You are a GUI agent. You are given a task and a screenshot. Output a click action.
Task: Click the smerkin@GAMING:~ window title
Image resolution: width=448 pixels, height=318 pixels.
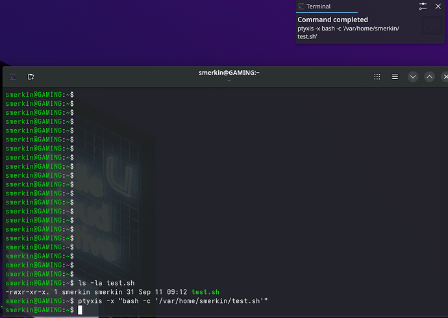[229, 73]
